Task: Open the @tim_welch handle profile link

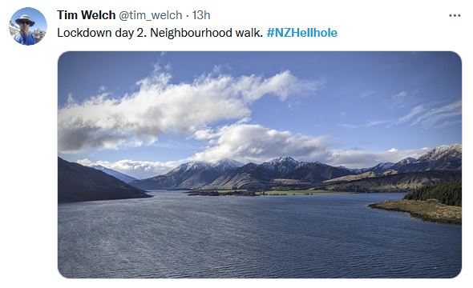Action: pos(150,15)
